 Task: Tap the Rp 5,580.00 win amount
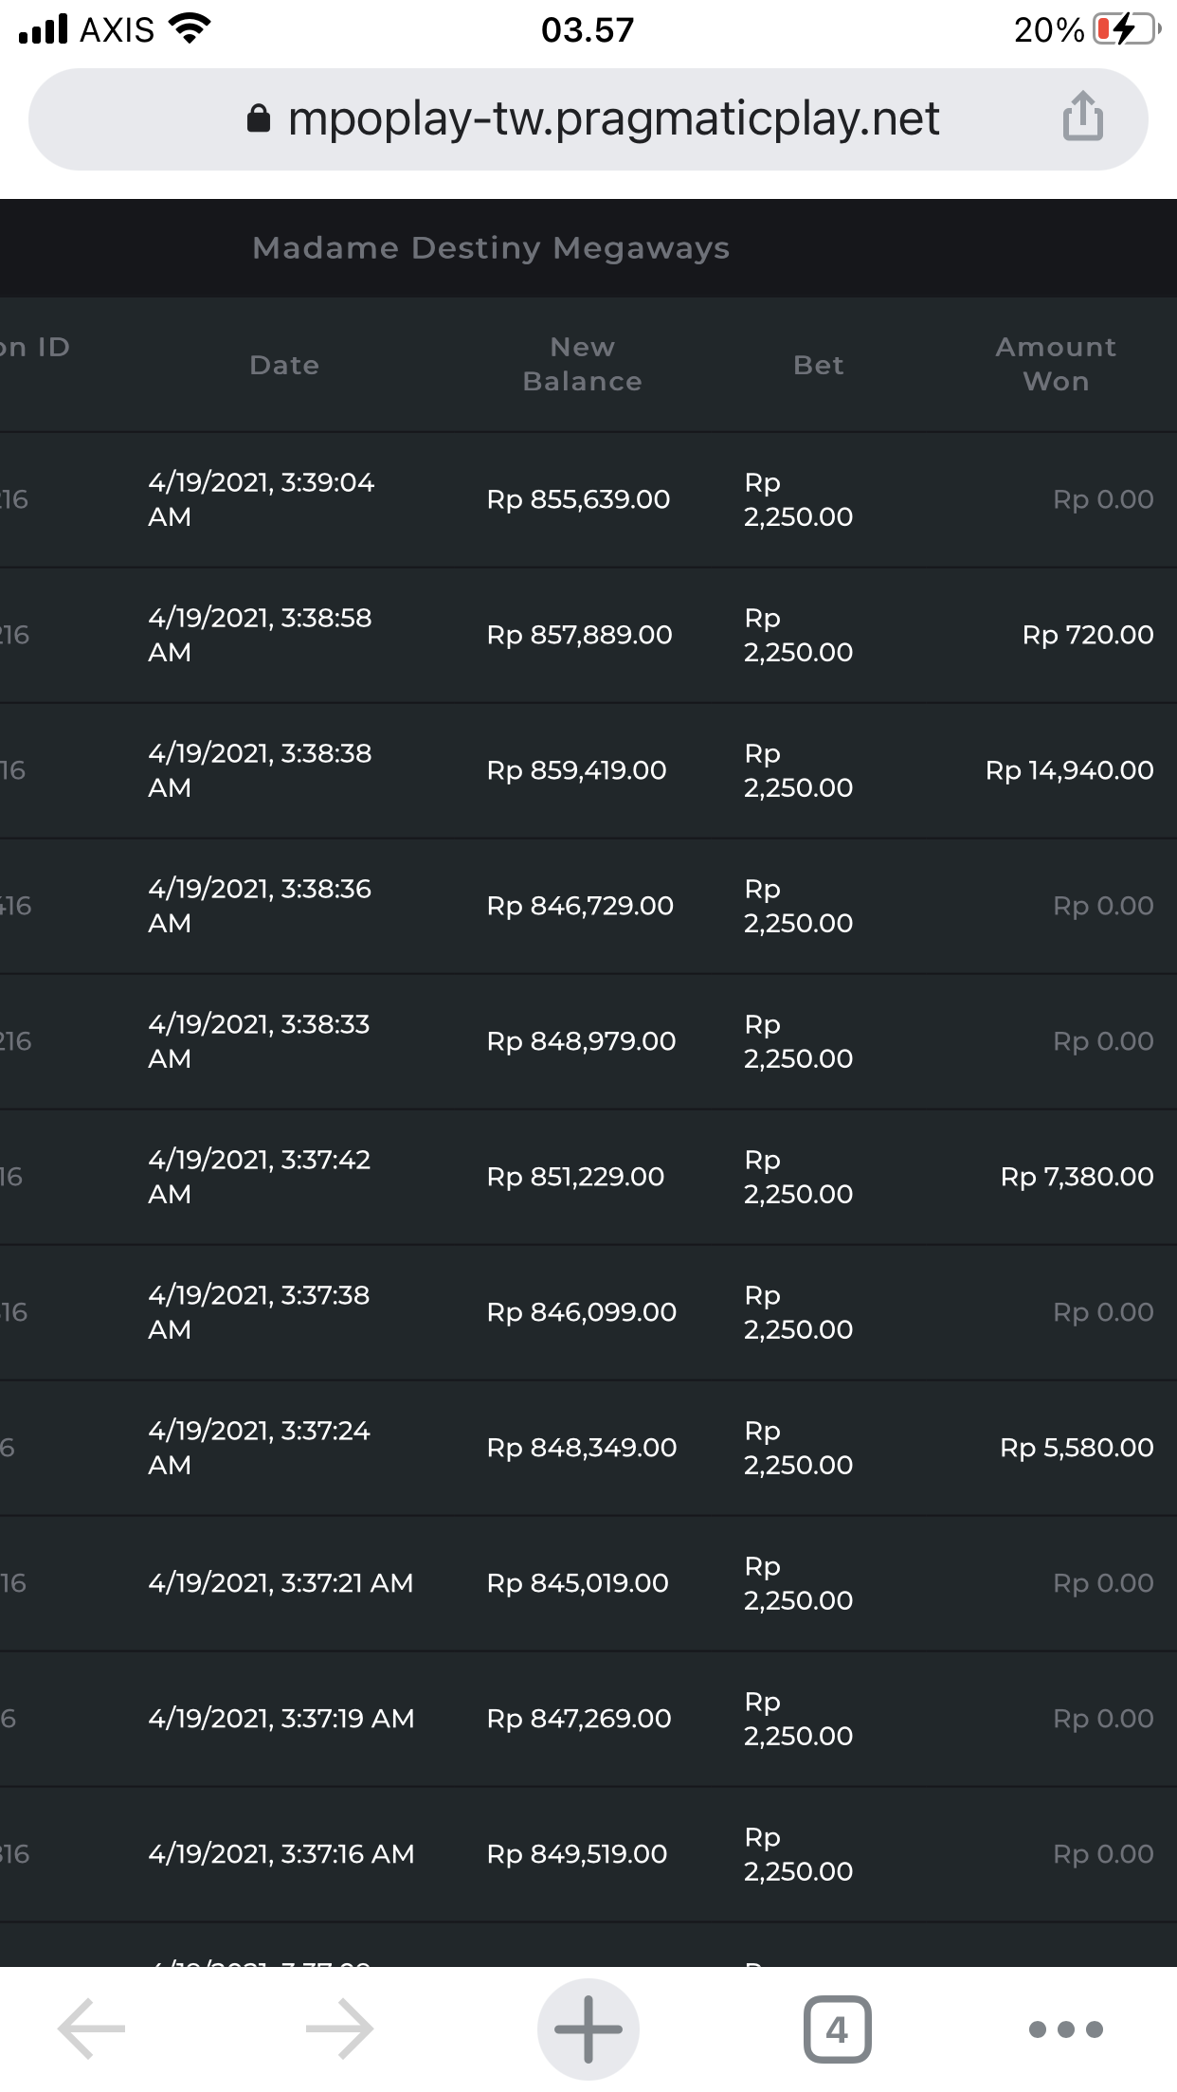(1077, 1448)
